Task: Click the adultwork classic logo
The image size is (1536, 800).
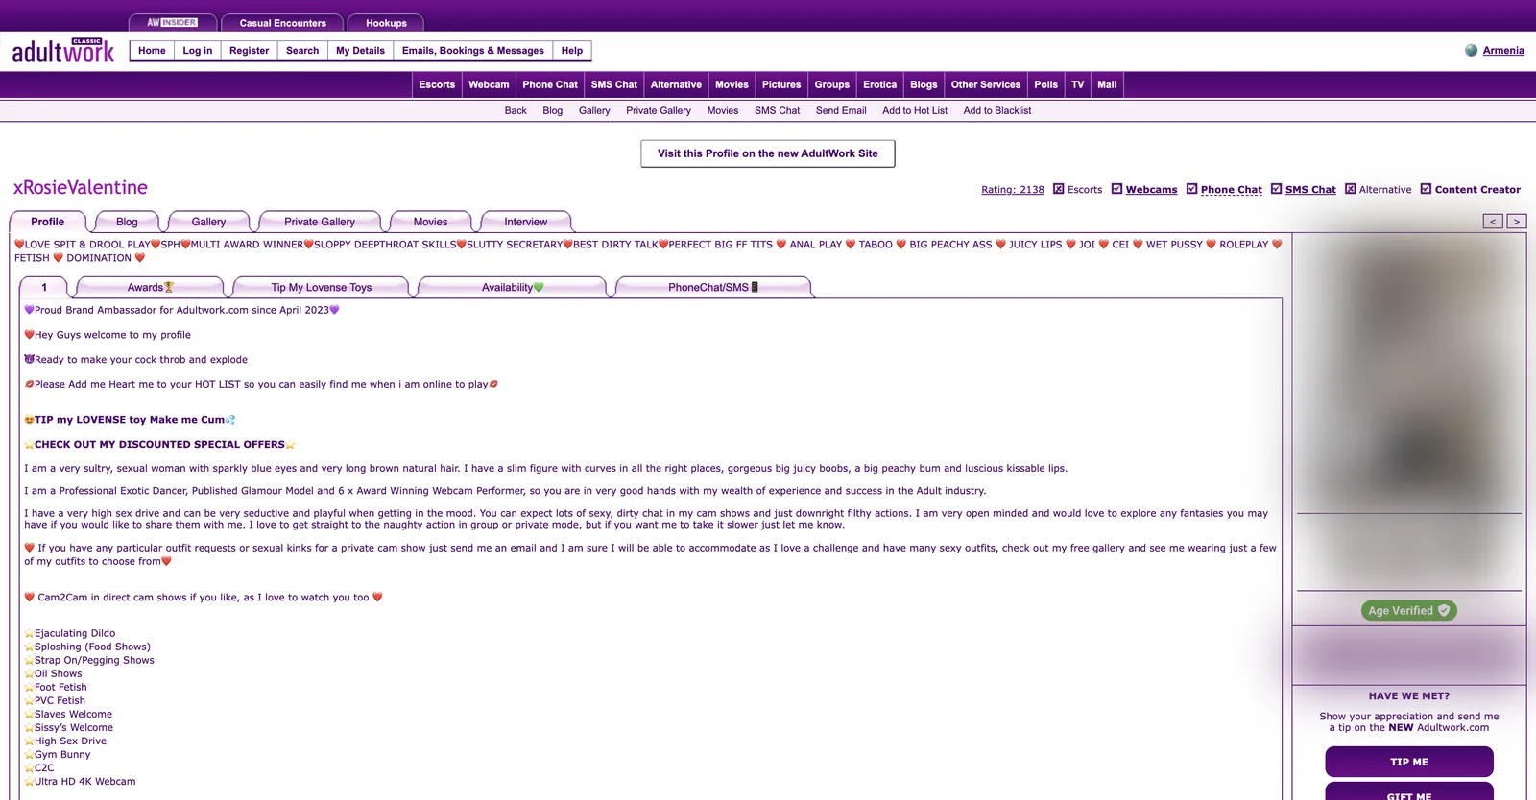Action: 62,51
